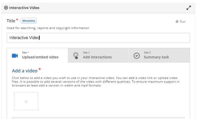
Task: Open the Metadata button beside Title
Action: [28, 21]
